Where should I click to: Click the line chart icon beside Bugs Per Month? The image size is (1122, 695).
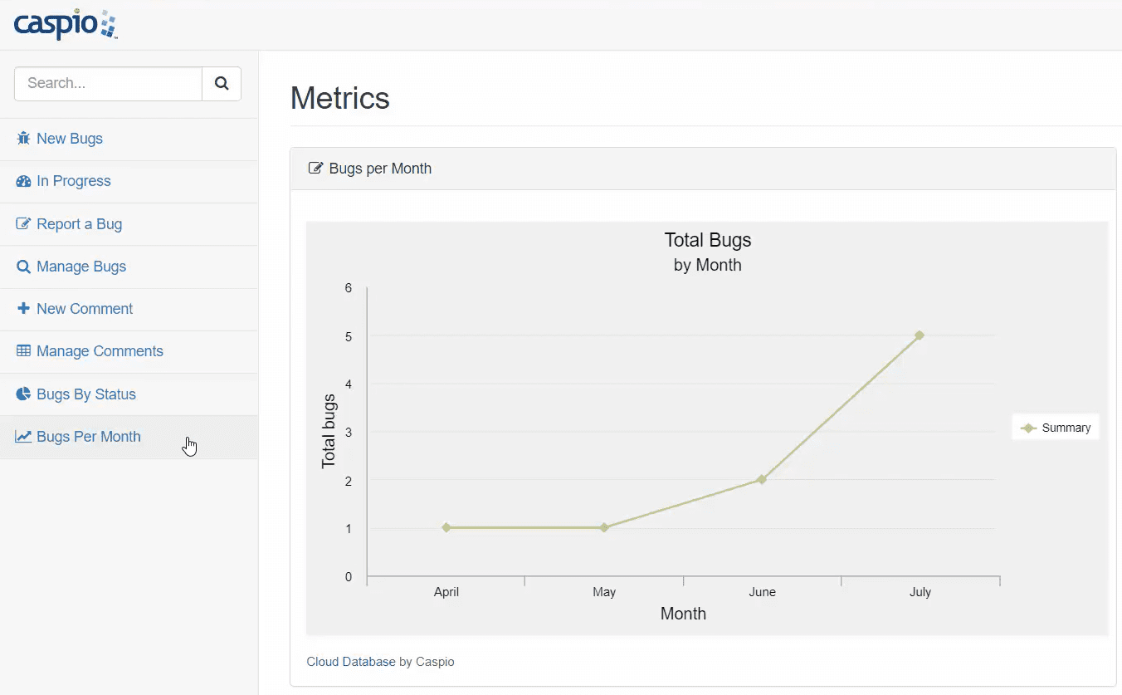[23, 437]
